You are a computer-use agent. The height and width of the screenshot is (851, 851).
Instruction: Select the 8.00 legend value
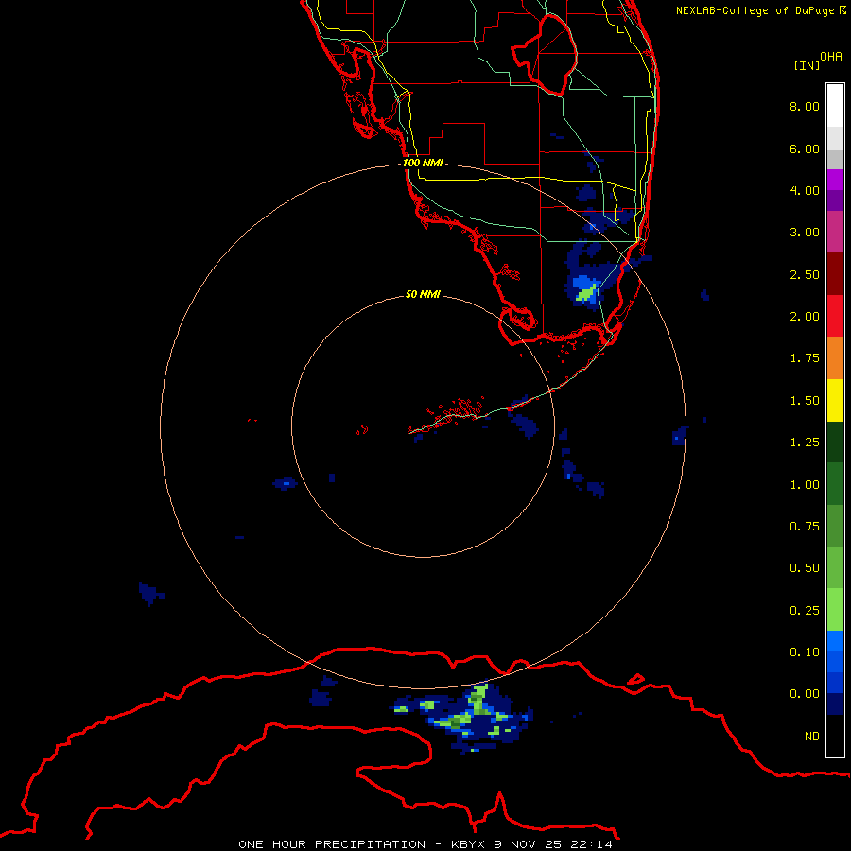[x=805, y=106]
